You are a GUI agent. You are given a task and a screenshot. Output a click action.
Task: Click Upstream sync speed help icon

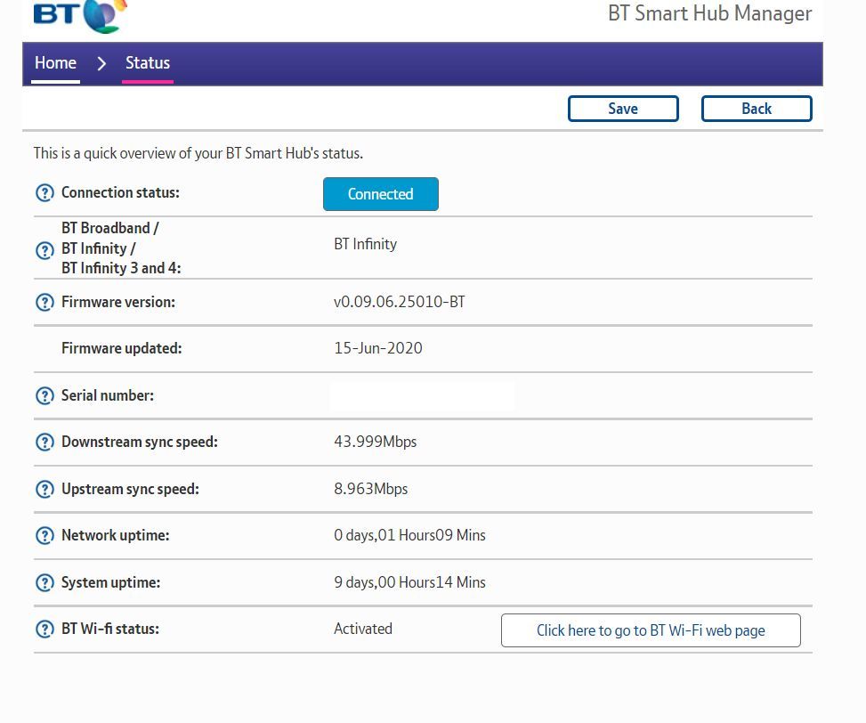pyautogui.click(x=45, y=490)
